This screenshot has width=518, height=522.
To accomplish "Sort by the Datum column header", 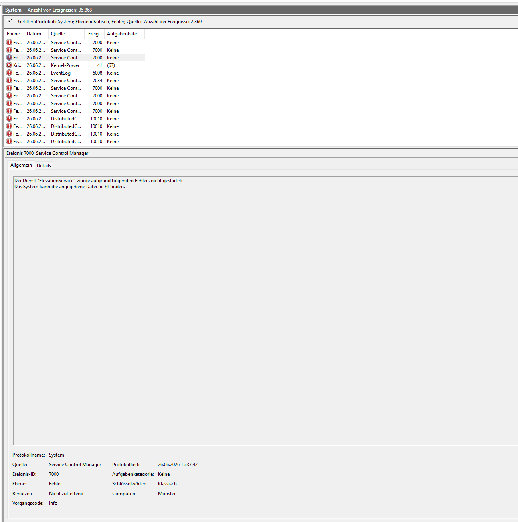I will coord(36,34).
